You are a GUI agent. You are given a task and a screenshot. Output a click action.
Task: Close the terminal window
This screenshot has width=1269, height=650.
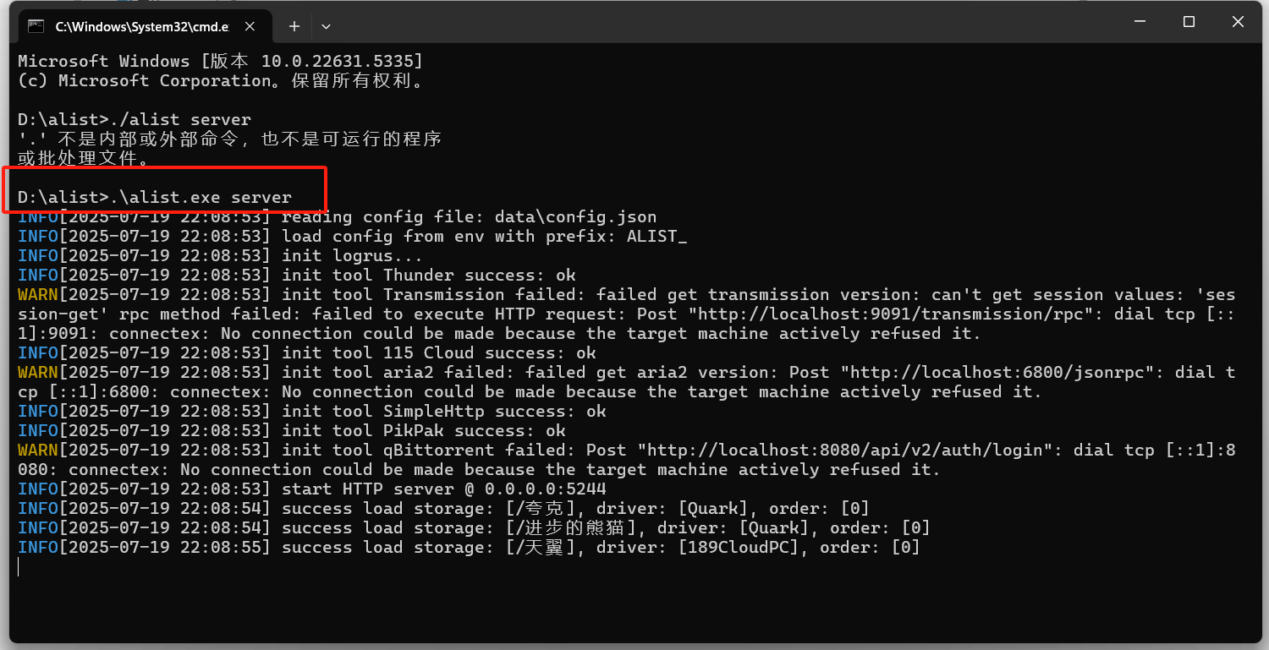tap(1238, 22)
